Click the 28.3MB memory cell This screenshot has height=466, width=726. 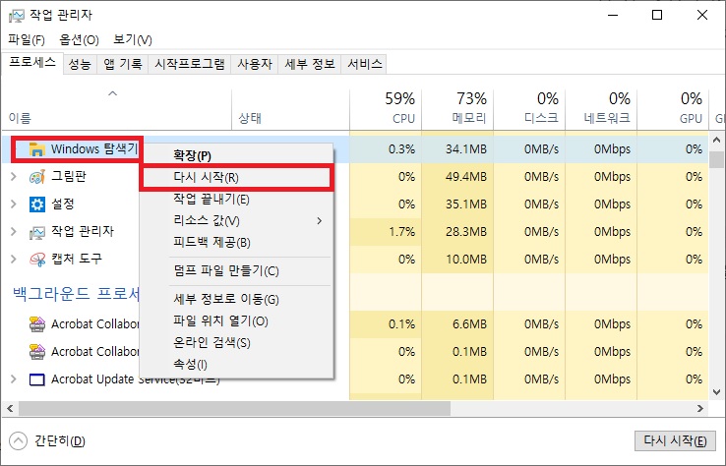click(457, 231)
